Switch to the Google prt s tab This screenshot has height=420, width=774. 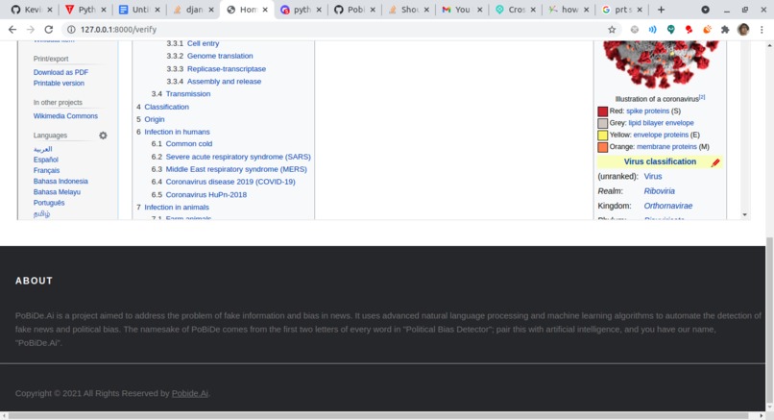coord(623,10)
